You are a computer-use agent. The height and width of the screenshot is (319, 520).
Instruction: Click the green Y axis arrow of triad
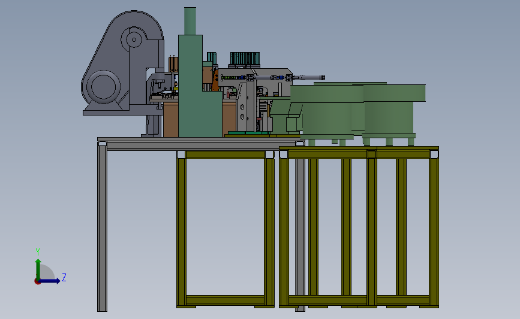coord(38,269)
